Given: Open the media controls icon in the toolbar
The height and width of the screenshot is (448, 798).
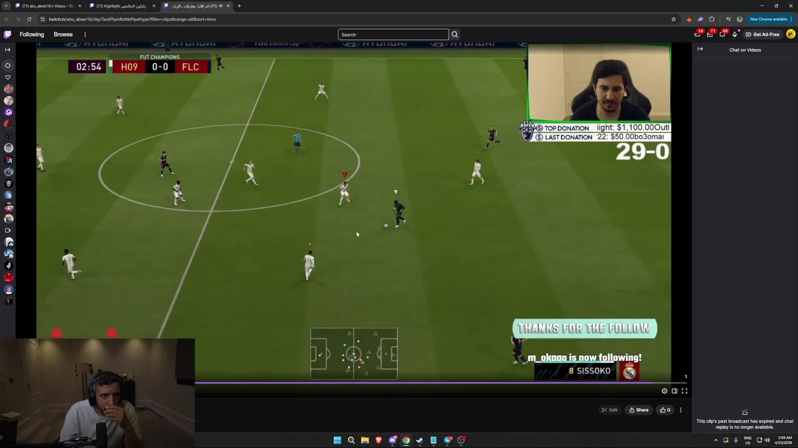Looking at the screenshot, I should pos(728,19).
